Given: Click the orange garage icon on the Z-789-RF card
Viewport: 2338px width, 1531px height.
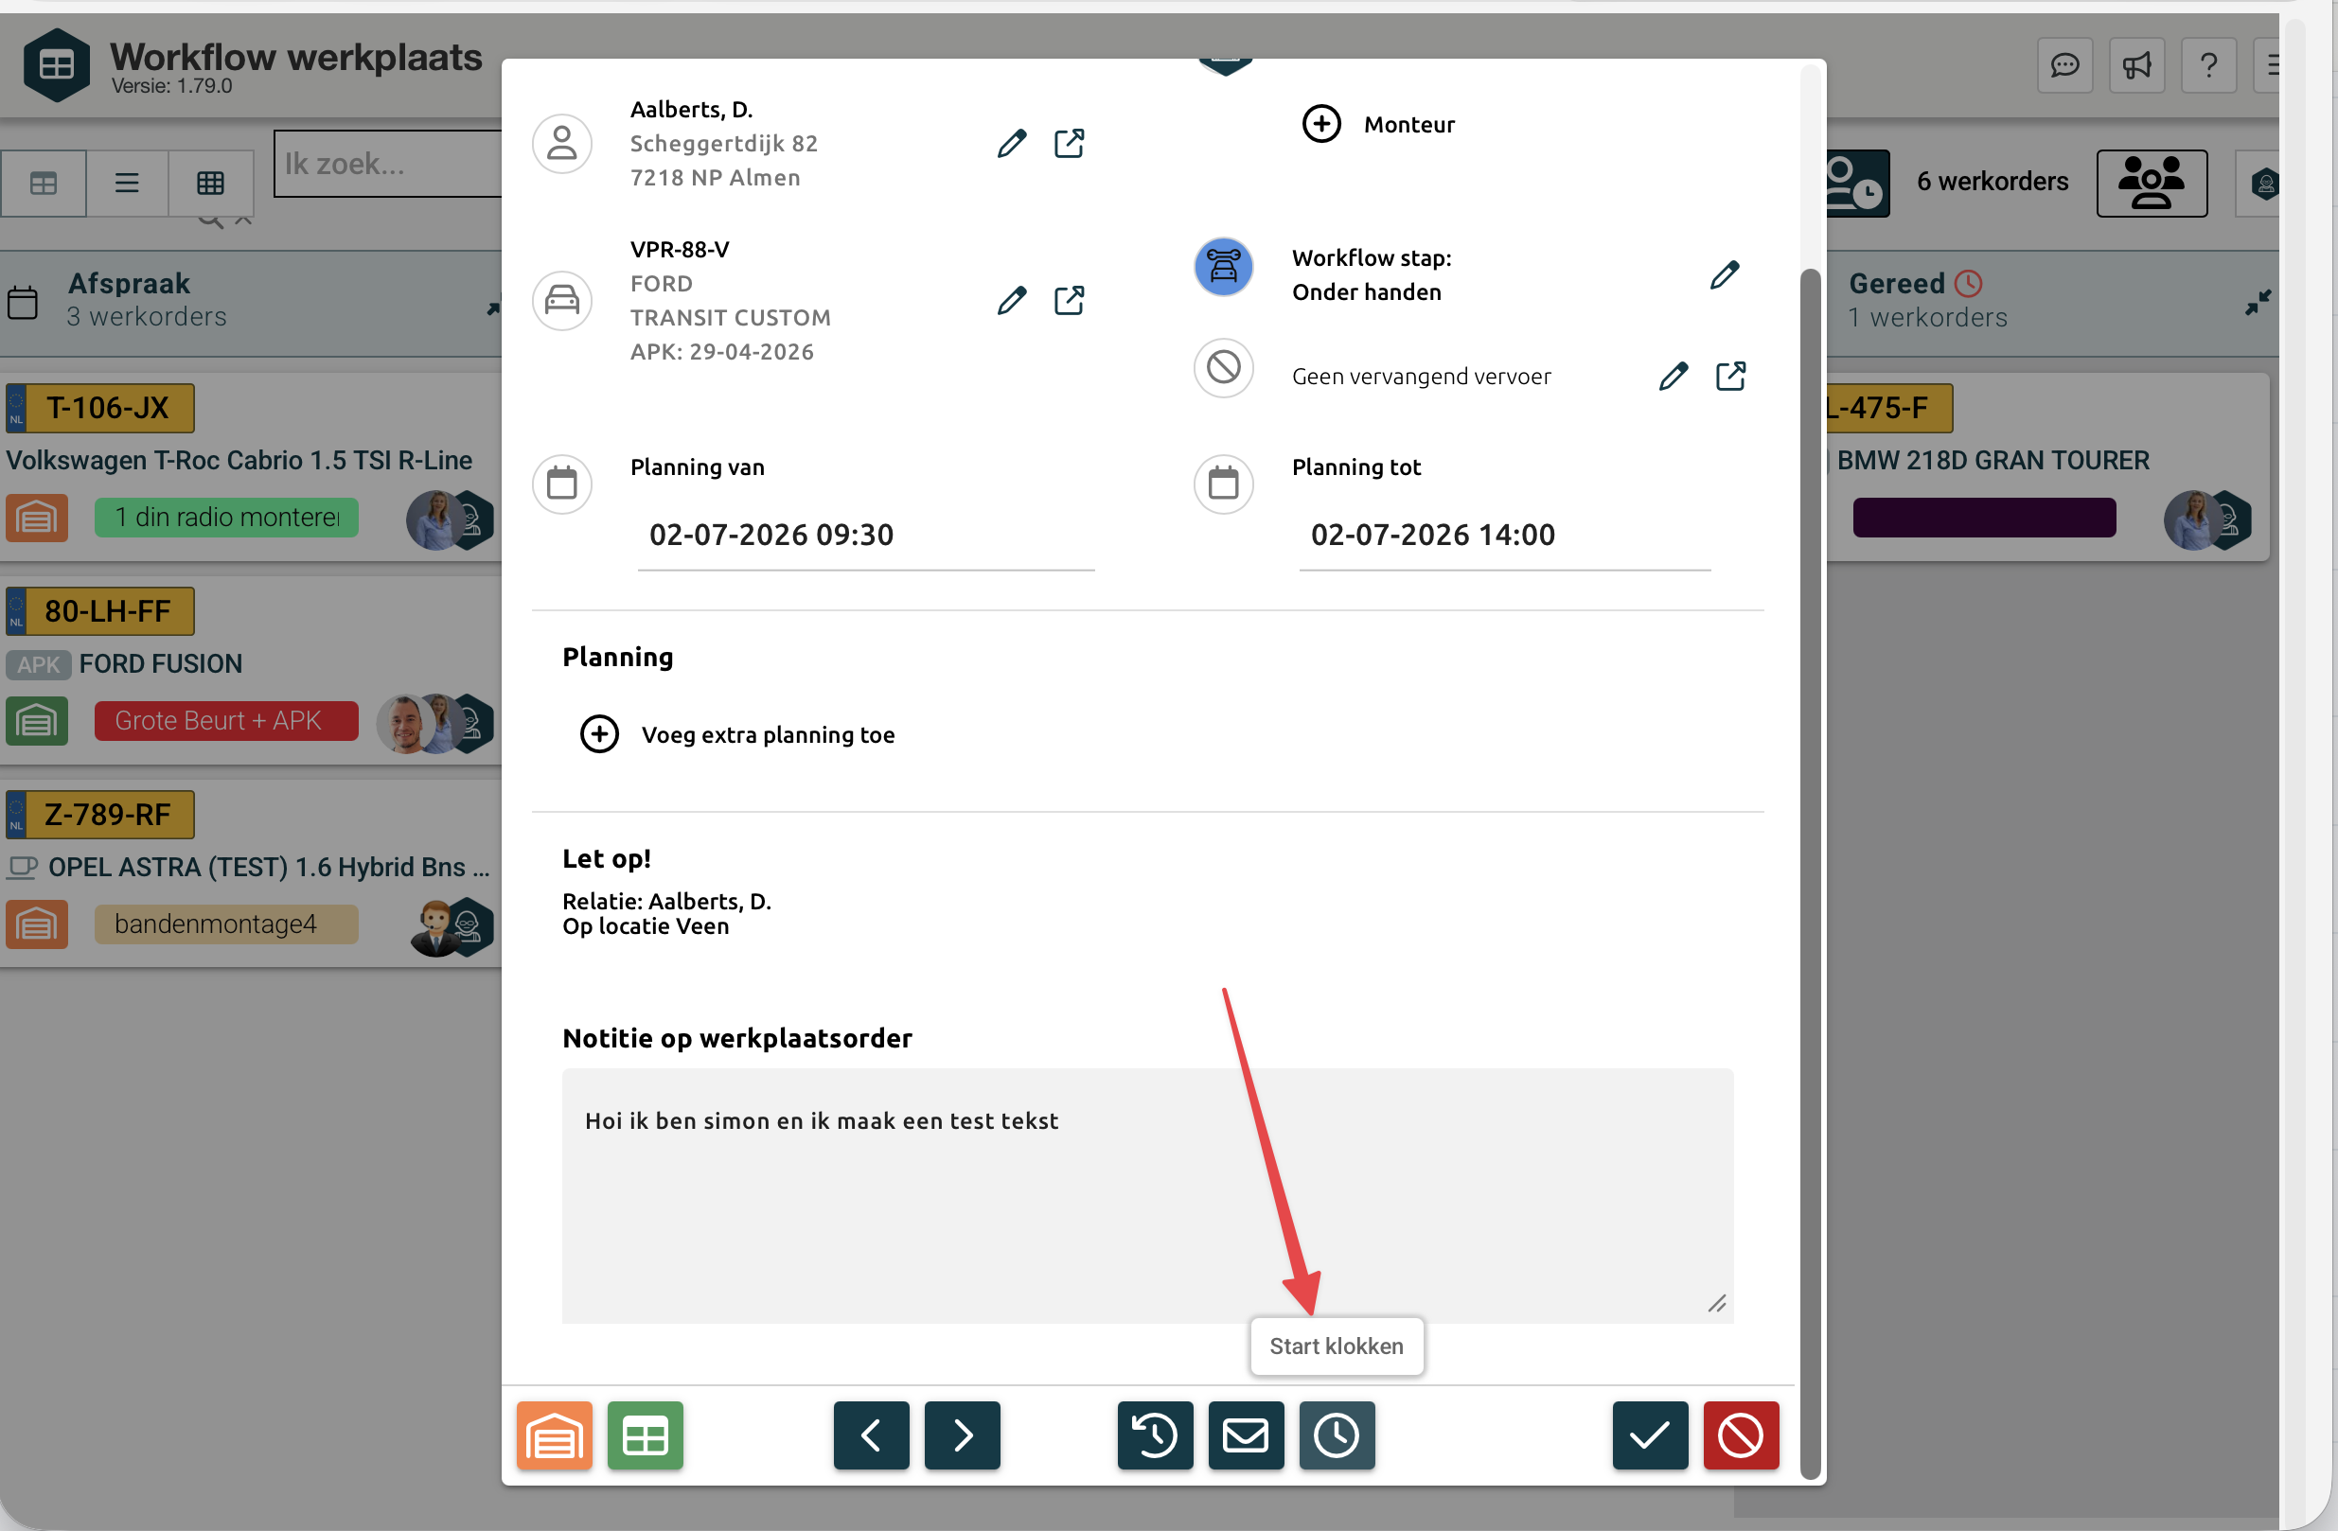Looking at the screenshot, I should tap(36, 924).
